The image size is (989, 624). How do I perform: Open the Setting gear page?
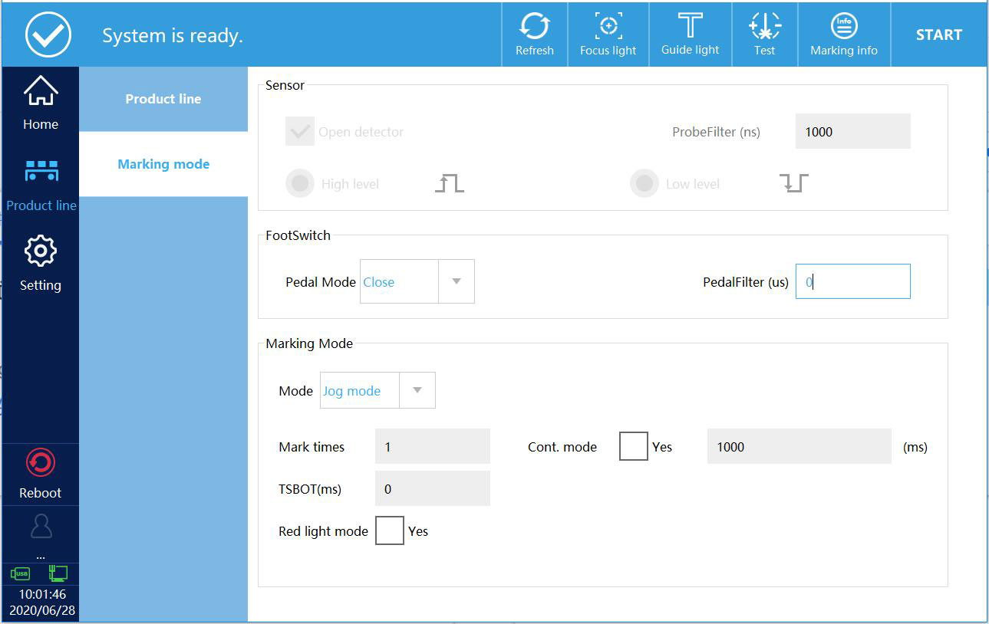(x=41, y=264)
